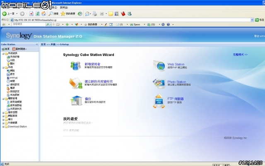Open the 建立新的共用資料夾 link
Screen dimensions: 265x166
pyautogui.click(x=99, y=81)
